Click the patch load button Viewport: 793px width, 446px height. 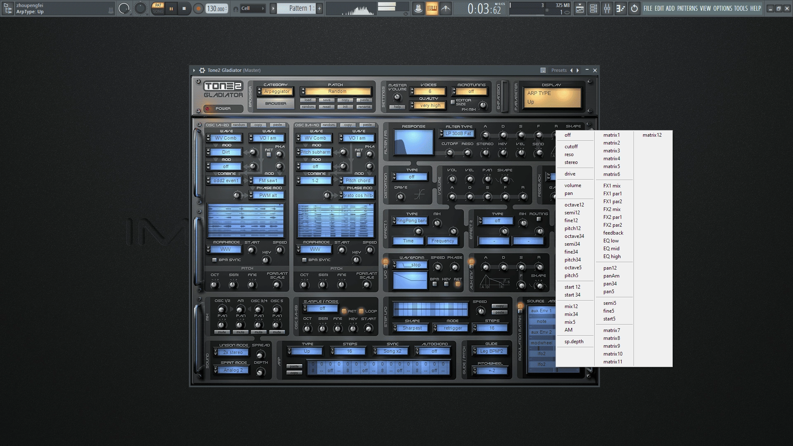tap(308, 100)
